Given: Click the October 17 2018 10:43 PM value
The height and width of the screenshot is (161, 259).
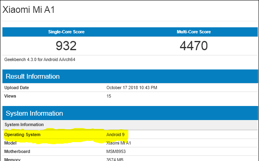Looking at the screenshot, I should coord(132,88).
